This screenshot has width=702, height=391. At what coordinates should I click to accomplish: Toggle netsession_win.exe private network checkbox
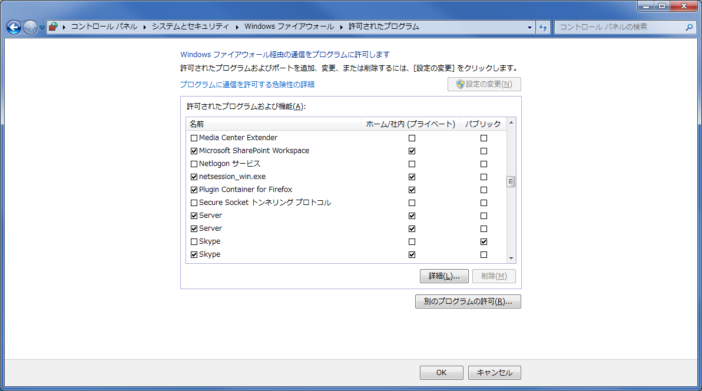(x=412, y=177)
